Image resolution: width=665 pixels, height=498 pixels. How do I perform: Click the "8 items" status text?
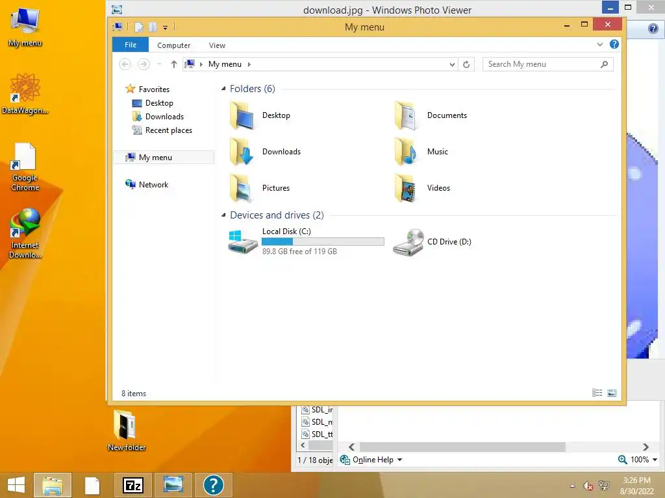[x=134, y=394]
